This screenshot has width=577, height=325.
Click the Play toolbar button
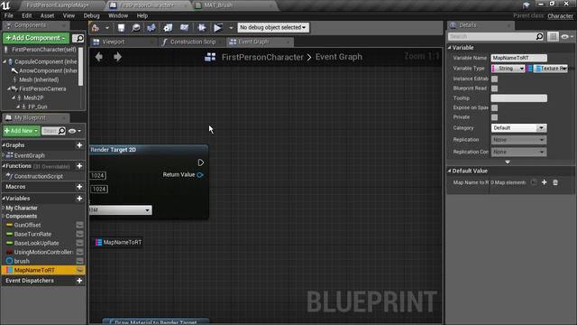(x=218, y=28)
